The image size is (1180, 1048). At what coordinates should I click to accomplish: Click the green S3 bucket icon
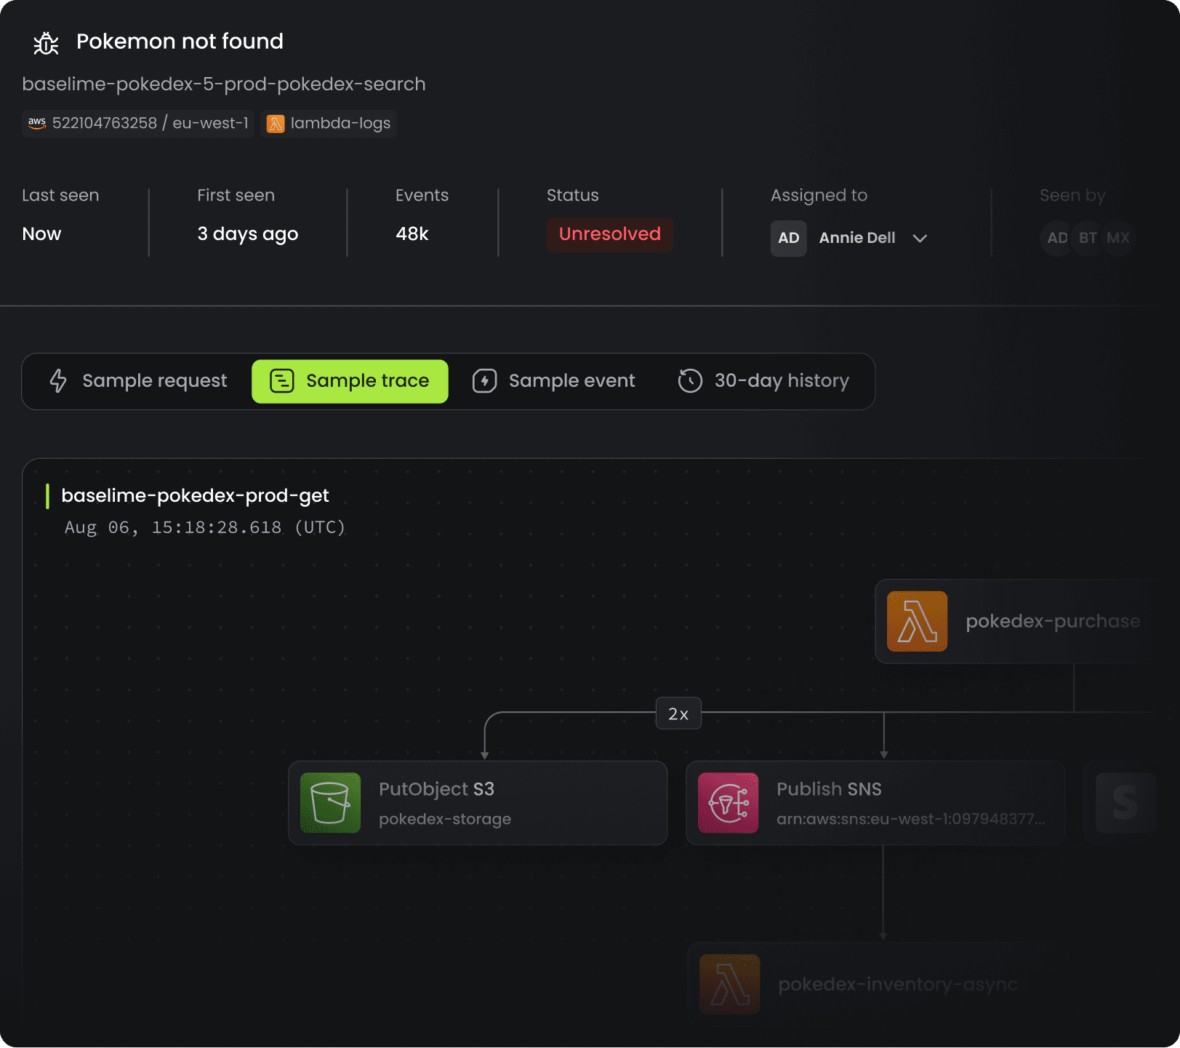click(330, 803)
